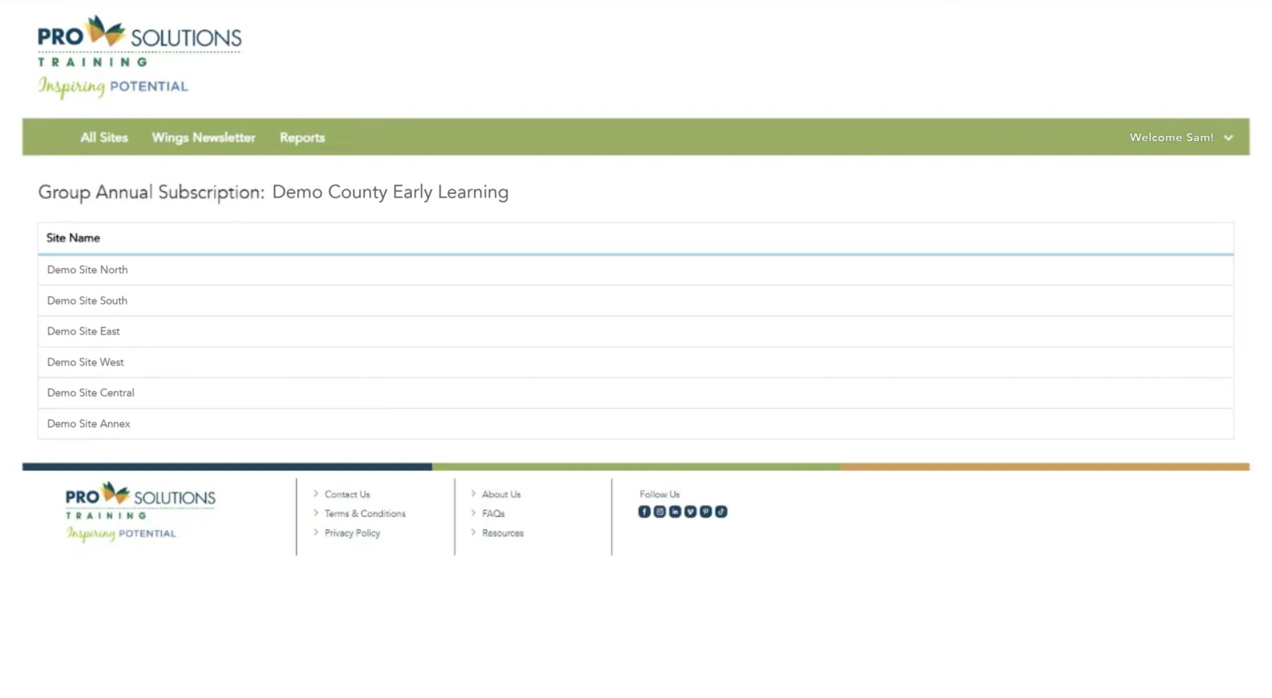Open the Resources footer link
This screenshot has height=698, width=1272.
tap(502, 533)
